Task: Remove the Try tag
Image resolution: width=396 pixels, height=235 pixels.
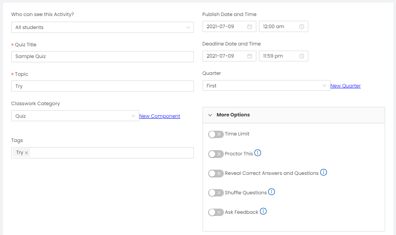Action: pyautogui.click(x=26, y=153)
